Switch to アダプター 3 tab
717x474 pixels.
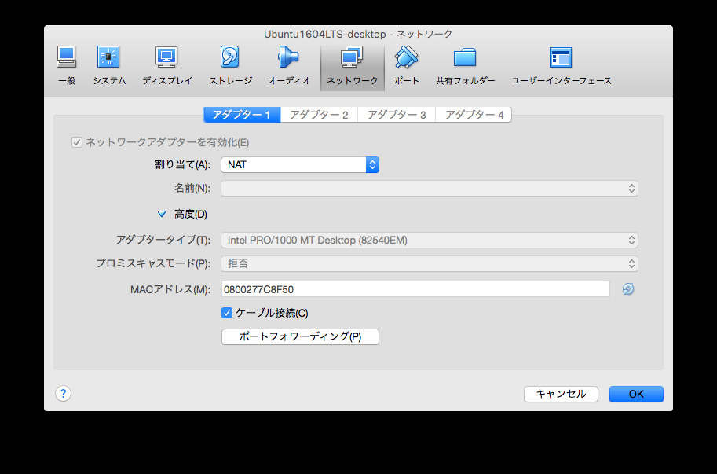(x=397, y=115)
